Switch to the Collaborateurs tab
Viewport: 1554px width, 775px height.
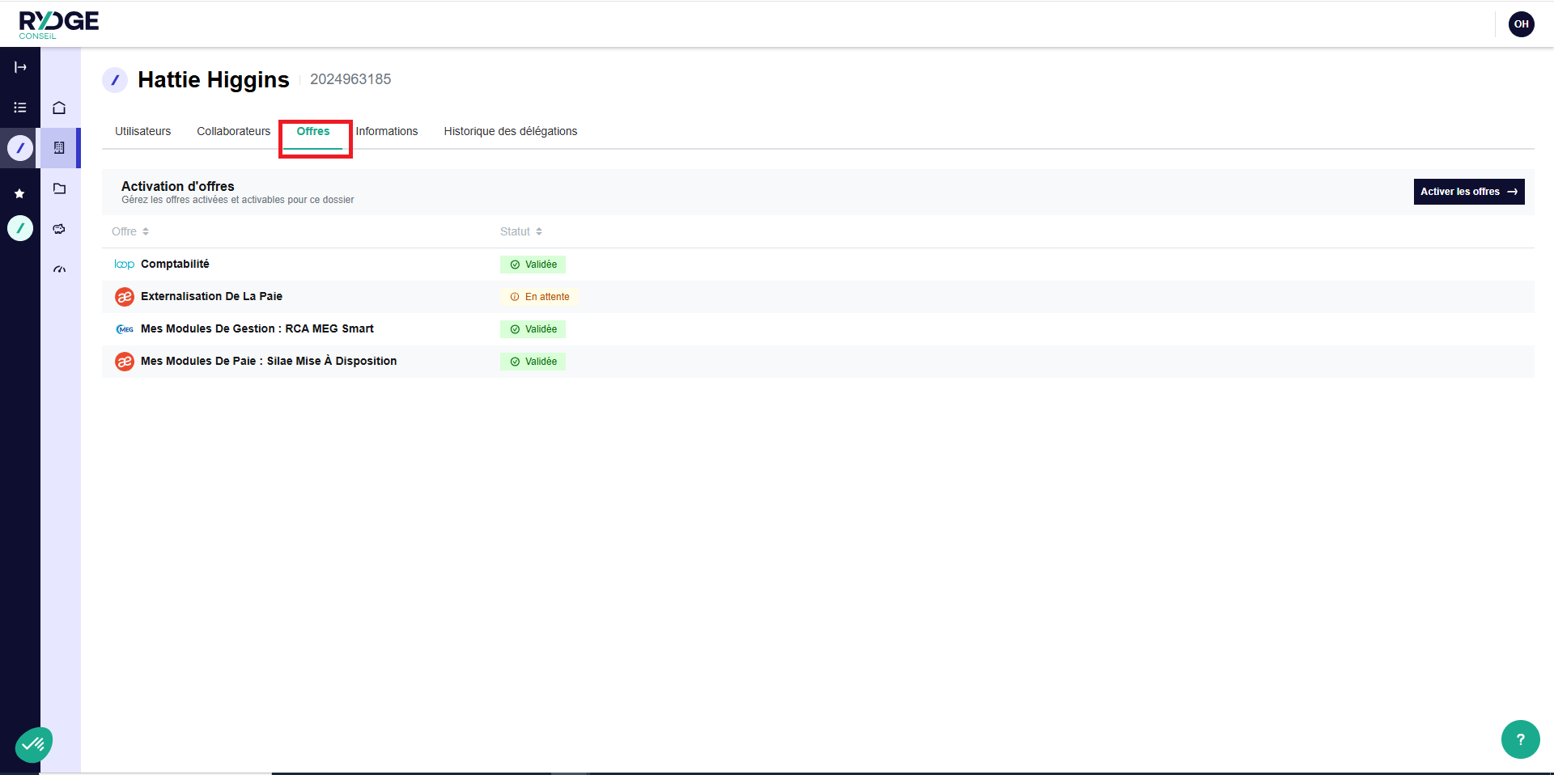coord(234,131)
